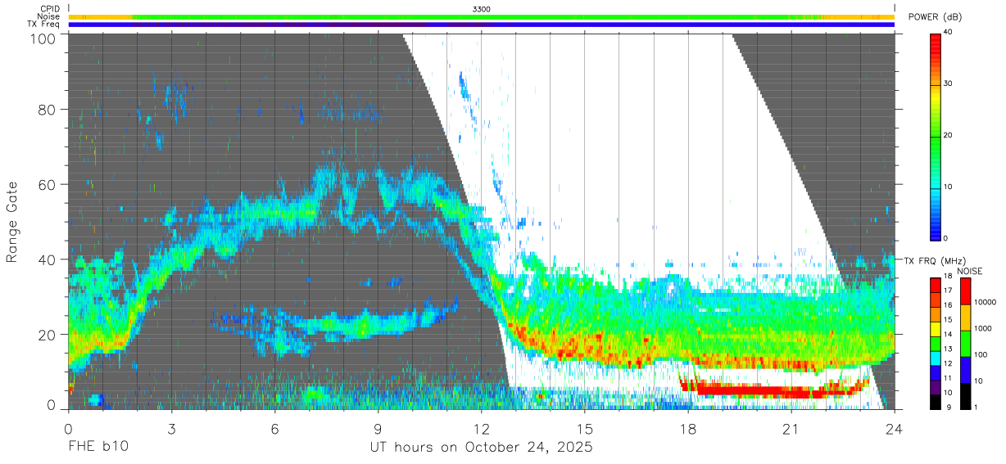Select the orange-green Noise indicator strip
Viewport: 1006px width, 464px height.
click(x=482, y=16)
